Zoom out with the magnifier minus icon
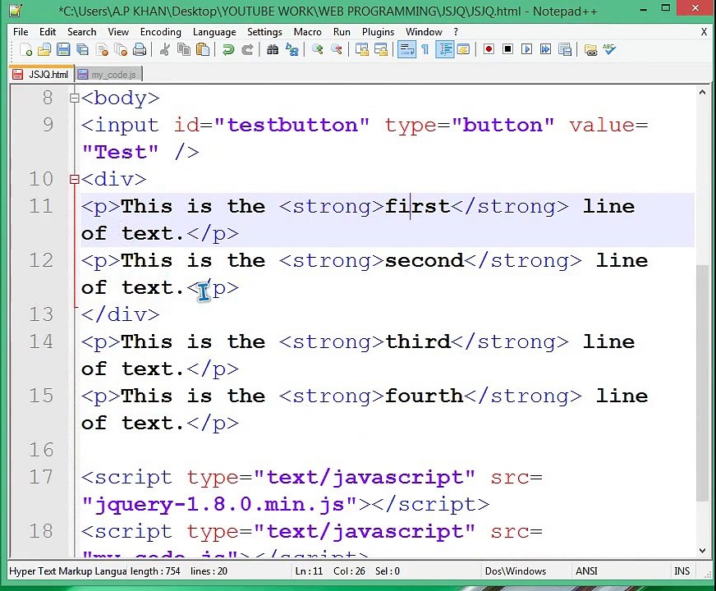The width and height of the screenshot is (716, 591). [x=336, y=49]
